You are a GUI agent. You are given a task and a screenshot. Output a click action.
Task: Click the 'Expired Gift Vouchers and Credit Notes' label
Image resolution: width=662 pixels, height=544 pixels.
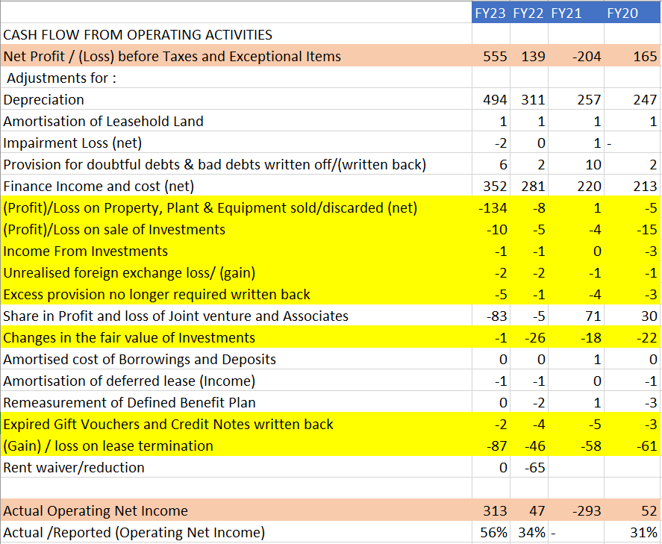(x=168, y=424)
